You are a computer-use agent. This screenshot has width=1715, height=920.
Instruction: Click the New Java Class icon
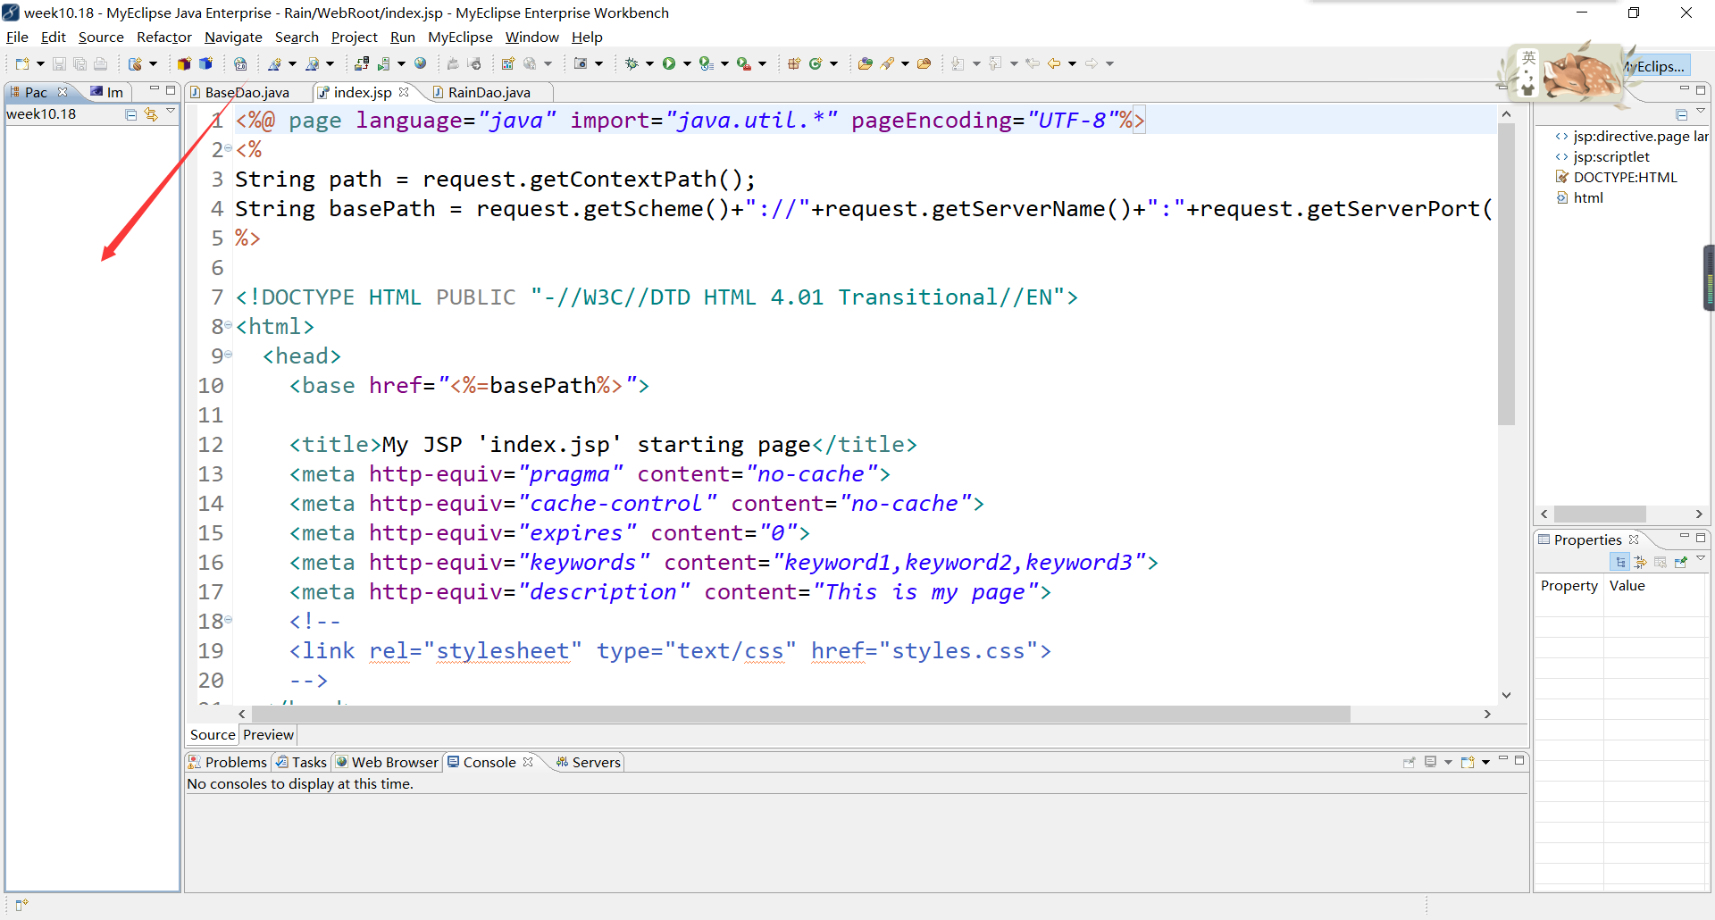coord(816,63)
